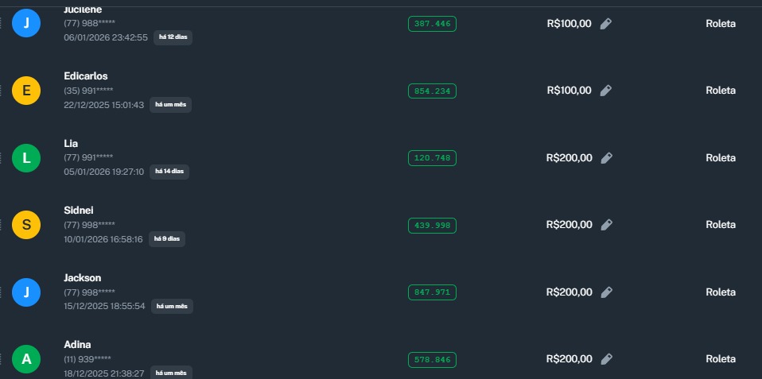Select Sidnei's yellow S avatar

(x=26, y=225)
